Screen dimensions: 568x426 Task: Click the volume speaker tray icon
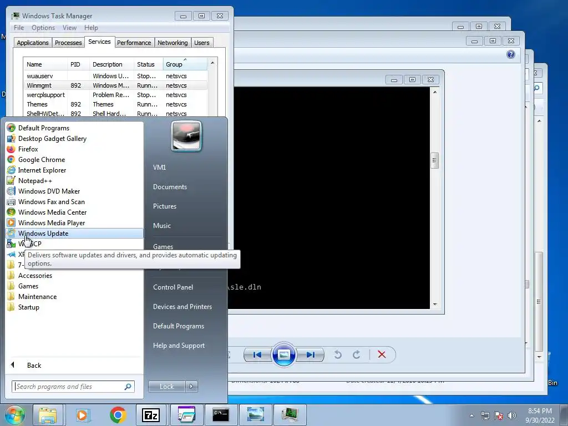coord(511,415)
